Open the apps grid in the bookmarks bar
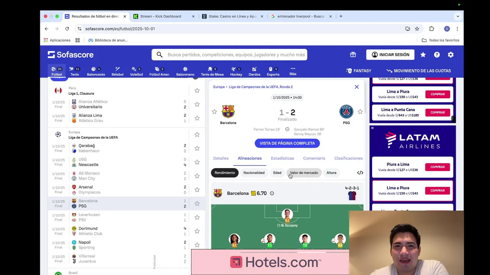490x275 pixels. (77, 40)
